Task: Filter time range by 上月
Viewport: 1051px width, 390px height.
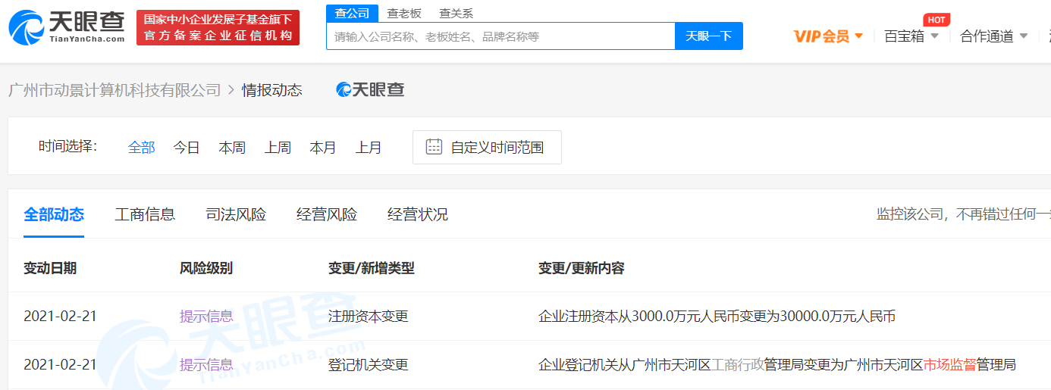Action: coord(369,148)
